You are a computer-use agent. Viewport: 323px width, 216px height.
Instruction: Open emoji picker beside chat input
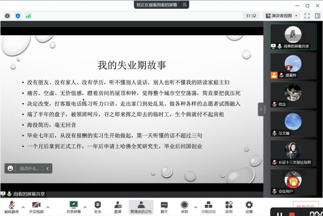10,168
